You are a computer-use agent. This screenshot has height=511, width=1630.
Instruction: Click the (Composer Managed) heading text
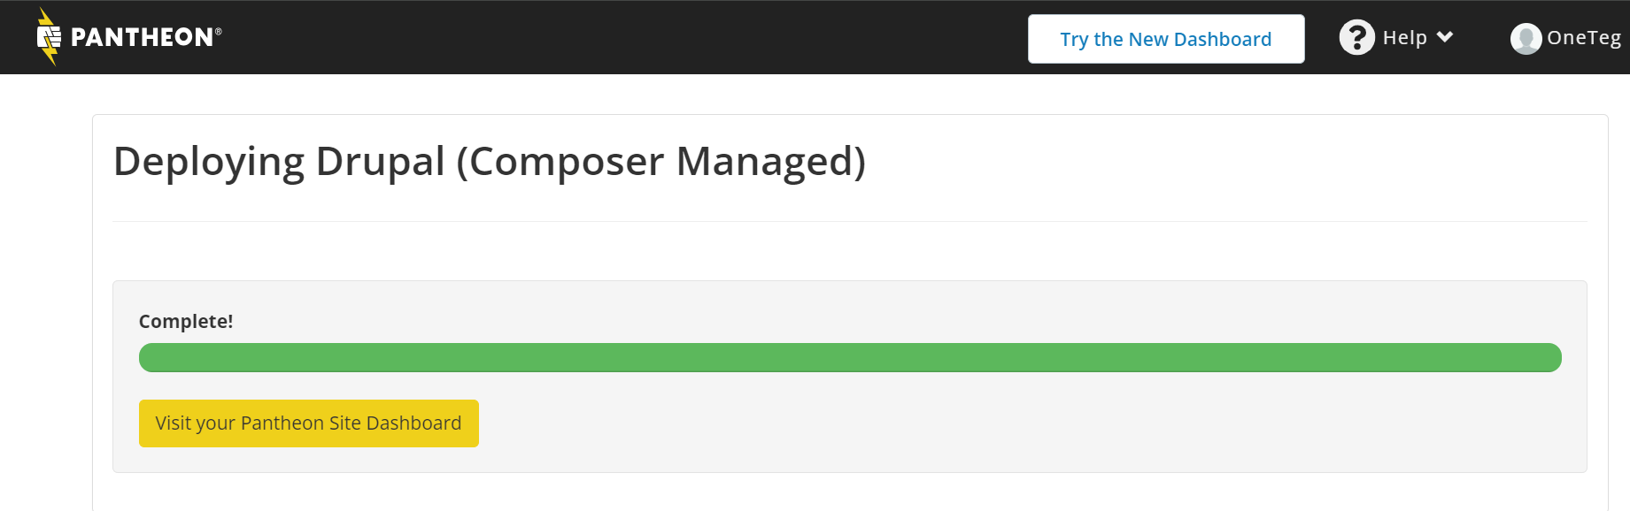pyautogui.click(x=660, y=162)
